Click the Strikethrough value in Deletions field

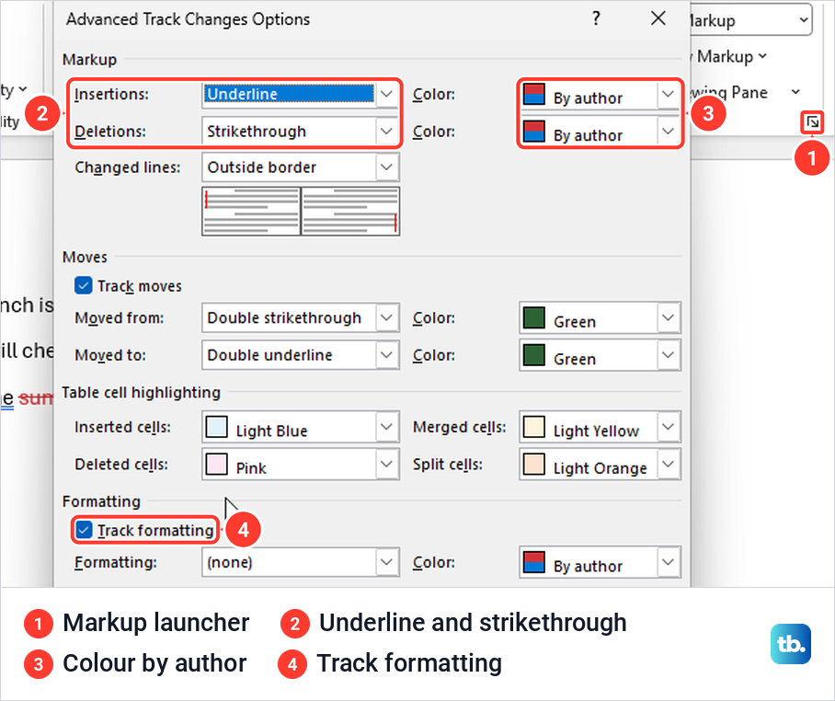coord(257,131)
